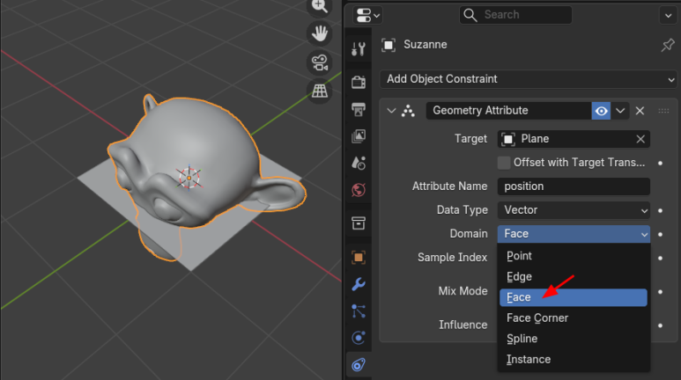681x380 pixels.
Task: Animate the Mix Mode property dot
Action: click(660, 292)
